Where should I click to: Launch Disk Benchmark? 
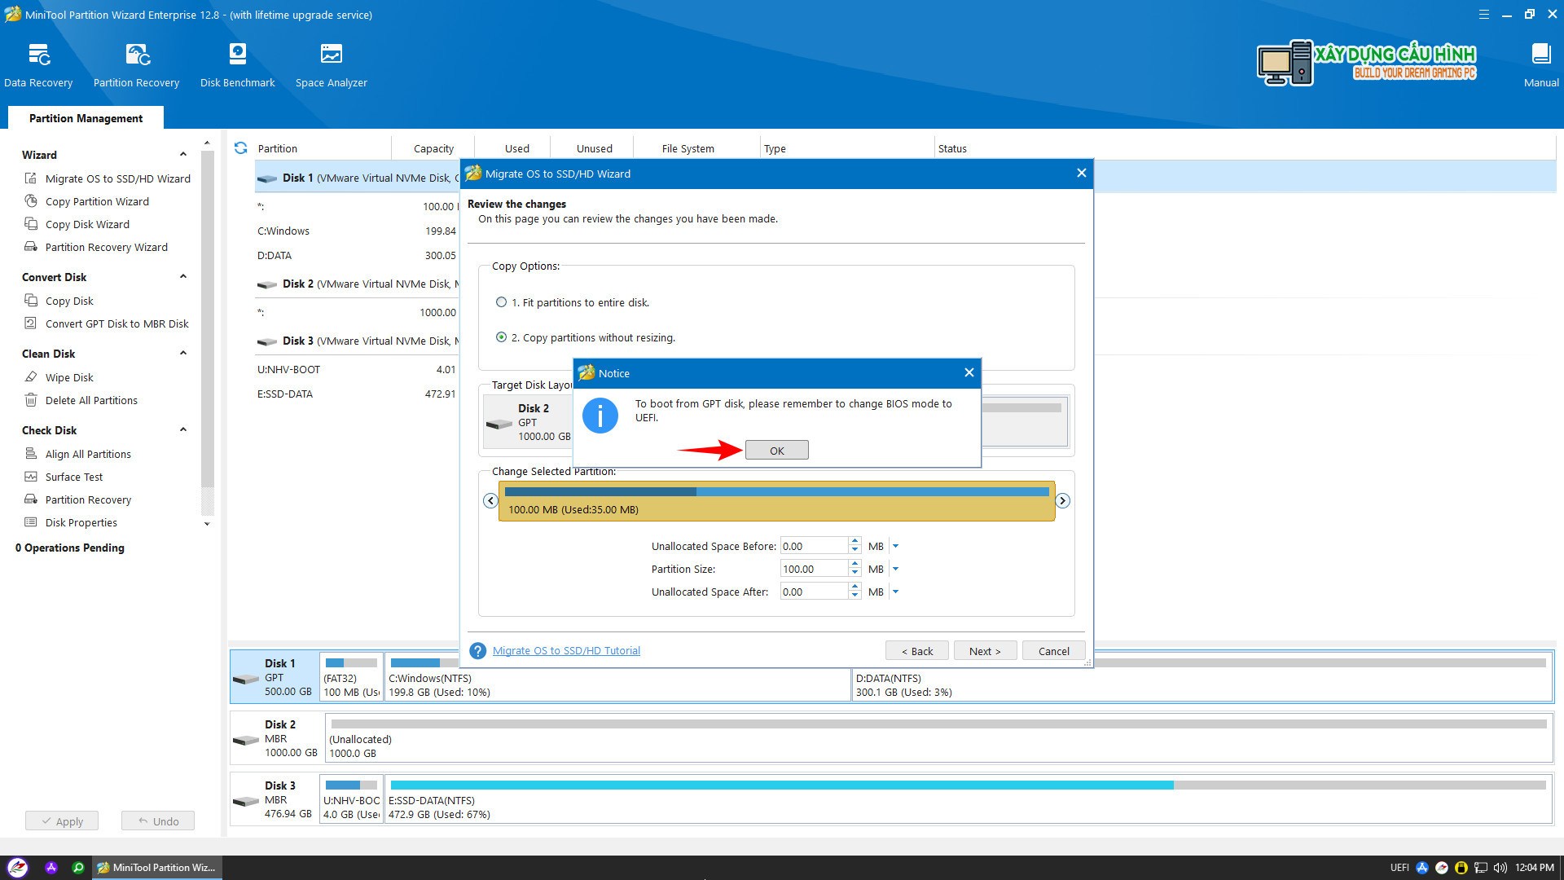(x=237, y=65)
